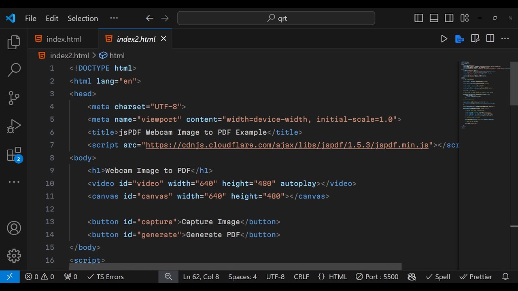This screenshot has height=291, width=518.
Task: Split the editor to the right
Action: click(490, 39)
